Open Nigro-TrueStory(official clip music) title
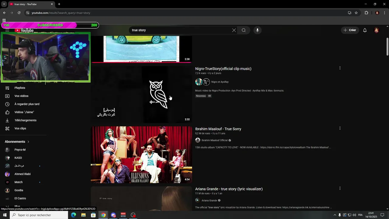Screen dimensions: 389x219 (223, 69)
